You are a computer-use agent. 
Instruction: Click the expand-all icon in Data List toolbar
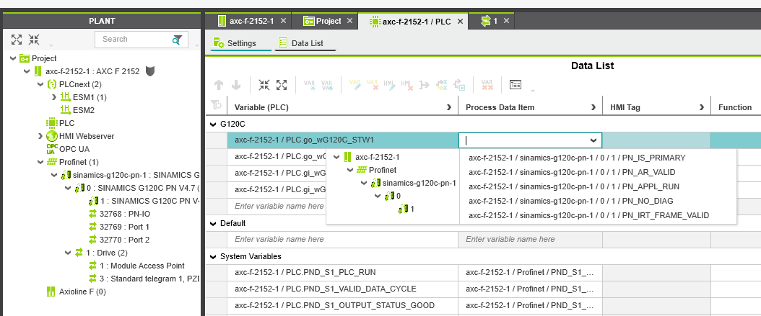(282, 85)
